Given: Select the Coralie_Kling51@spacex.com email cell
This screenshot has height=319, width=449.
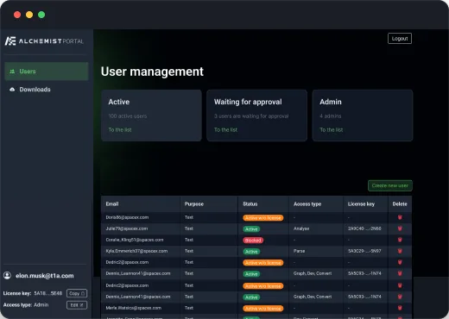Looking at the screenshot, I should tap(135, 240).
